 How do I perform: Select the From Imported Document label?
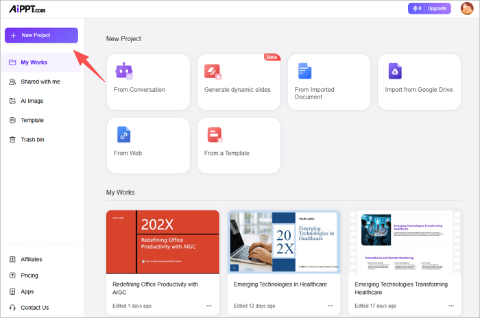[x=314, y=93]
